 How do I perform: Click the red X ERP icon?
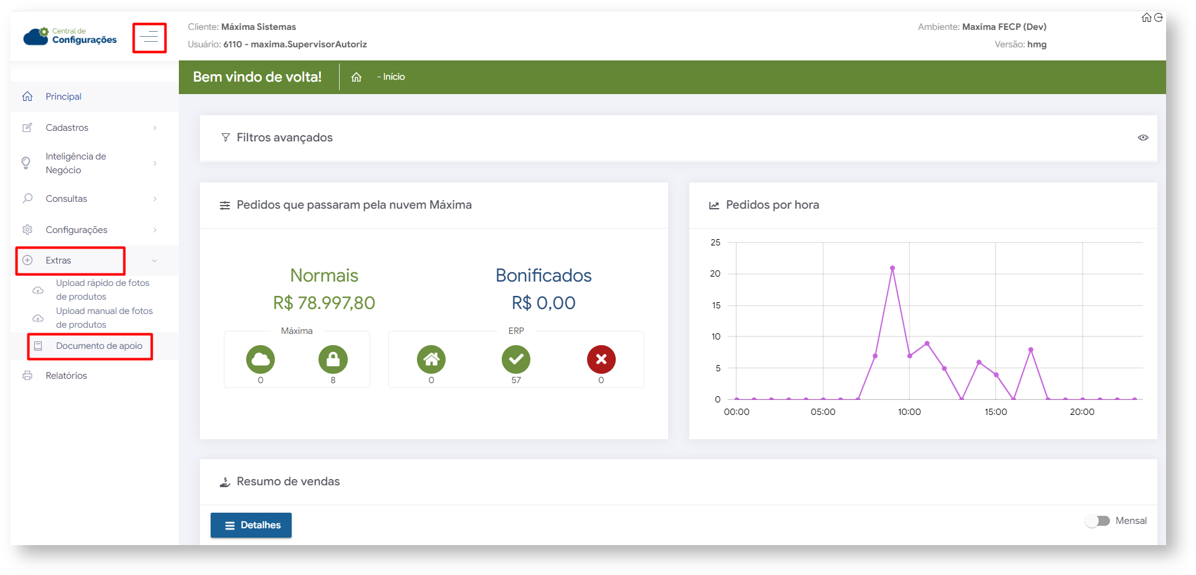click(601, 359)
